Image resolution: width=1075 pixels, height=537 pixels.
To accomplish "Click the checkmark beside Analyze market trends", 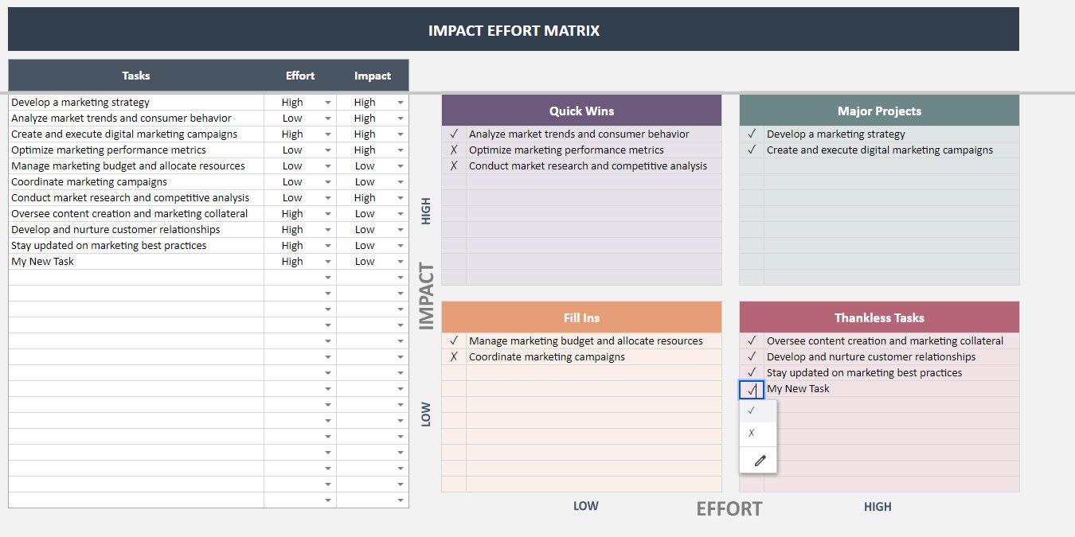I will click(454, 134).
